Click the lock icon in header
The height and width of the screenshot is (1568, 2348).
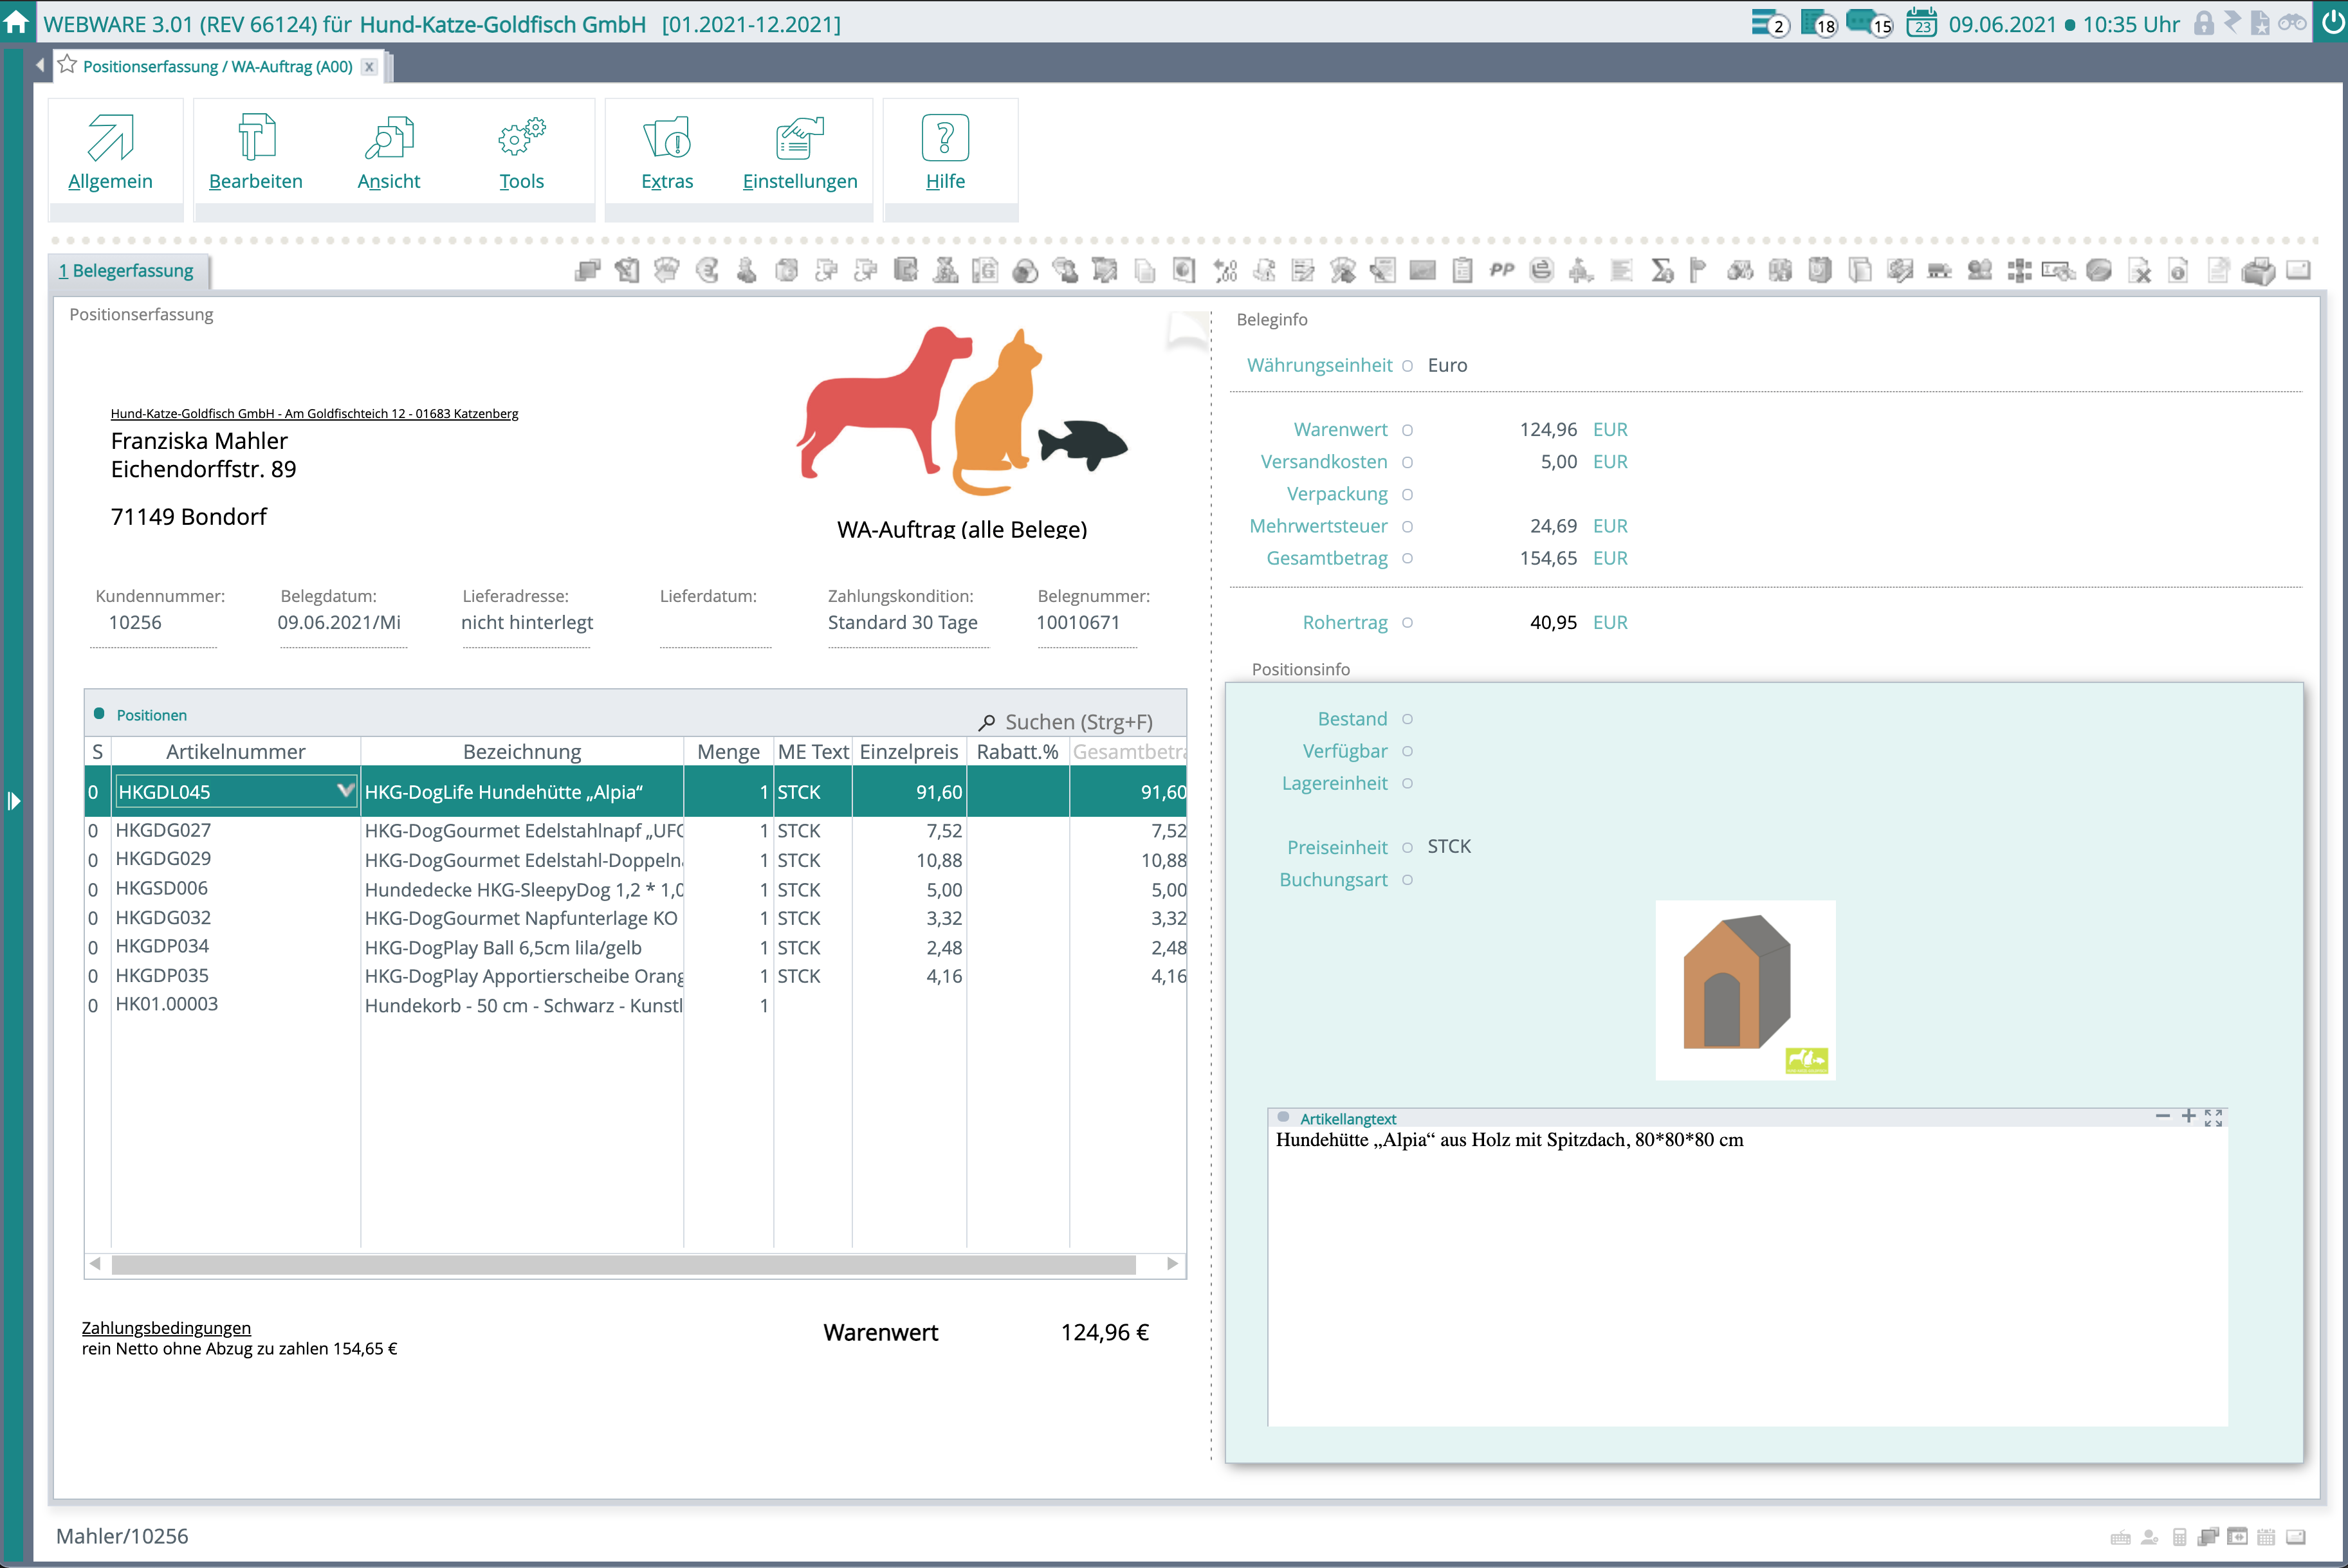pyautogui.click(x=2203, y=23)
